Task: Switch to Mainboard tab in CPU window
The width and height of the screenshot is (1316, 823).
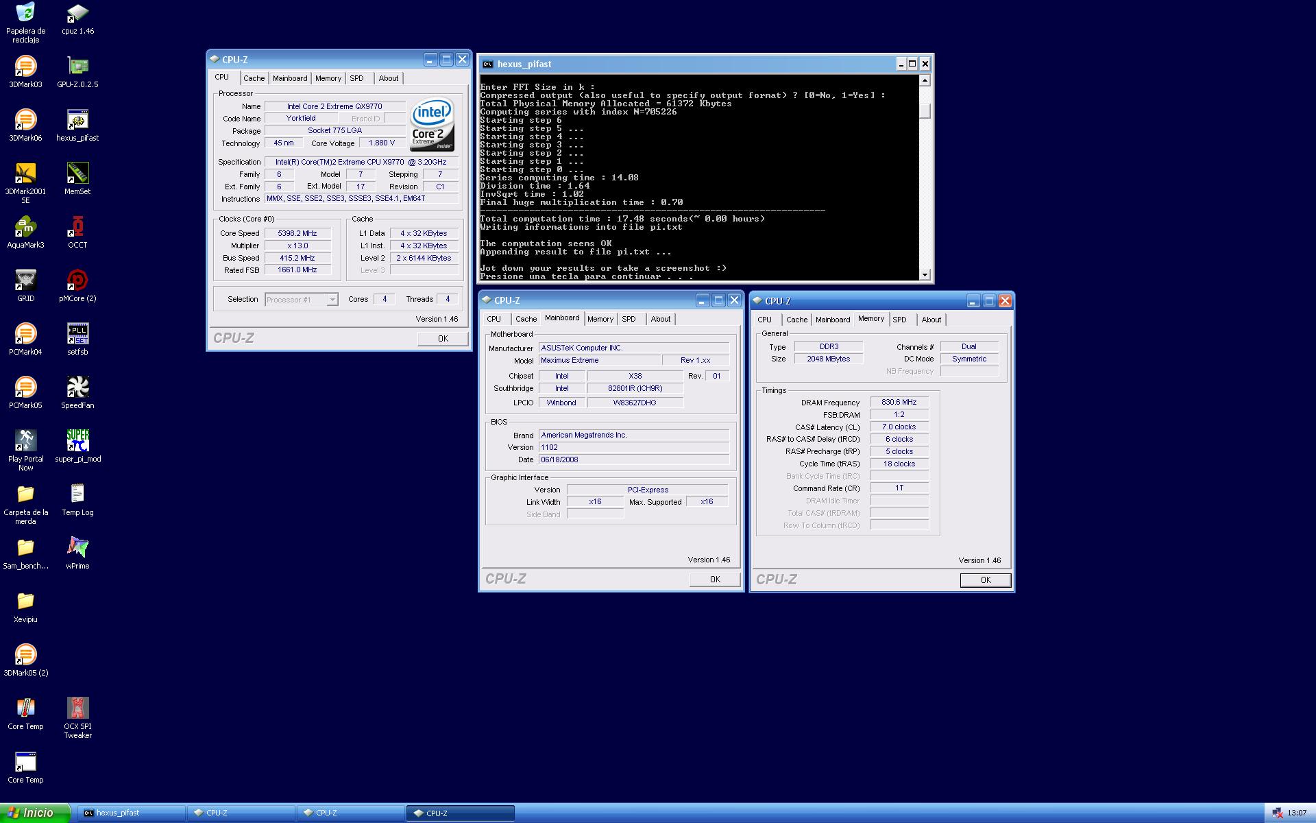Action: pyautogui.click(x=290, y=78)
